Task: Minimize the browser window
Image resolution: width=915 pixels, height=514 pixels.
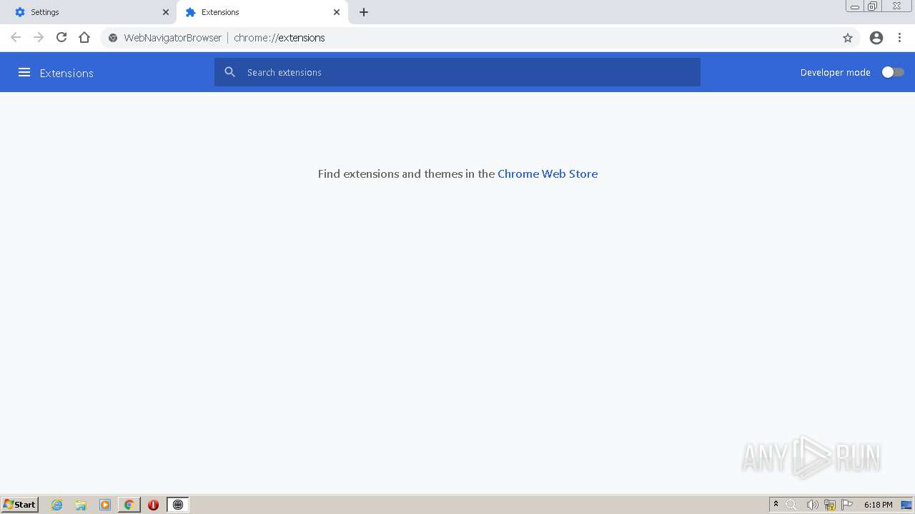Action: [x=855, y=6]
